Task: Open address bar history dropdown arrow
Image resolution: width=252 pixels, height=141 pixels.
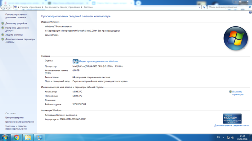Action: 200,7
